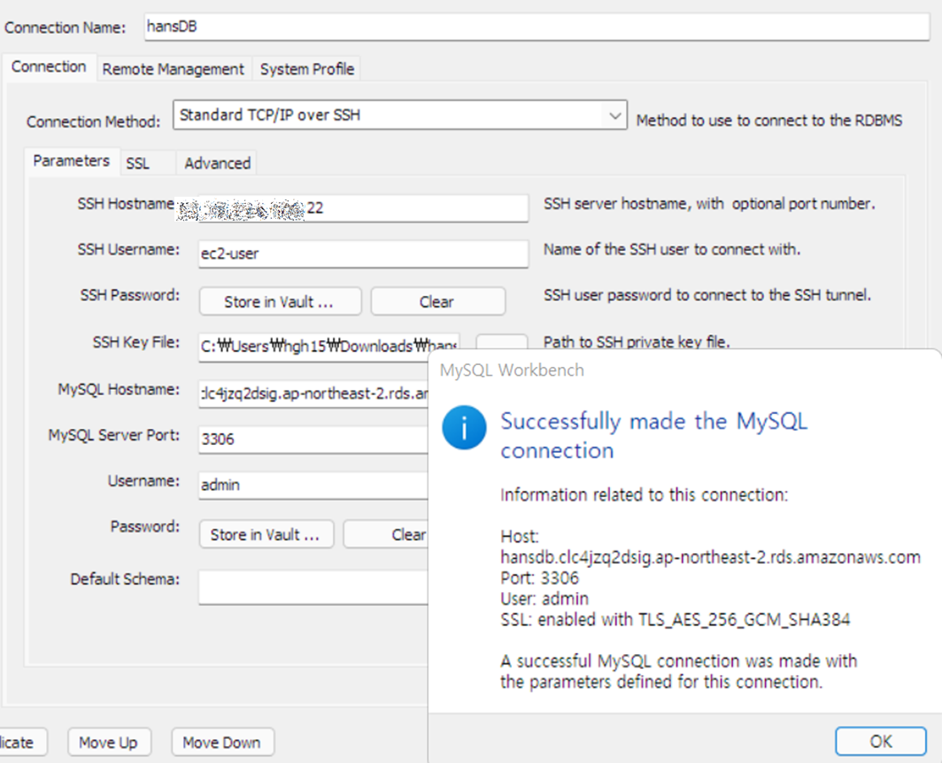The width and height of the screenshot is (942, 763).
Task: Open the Connection Method dropdown
Action: point(400,115)
